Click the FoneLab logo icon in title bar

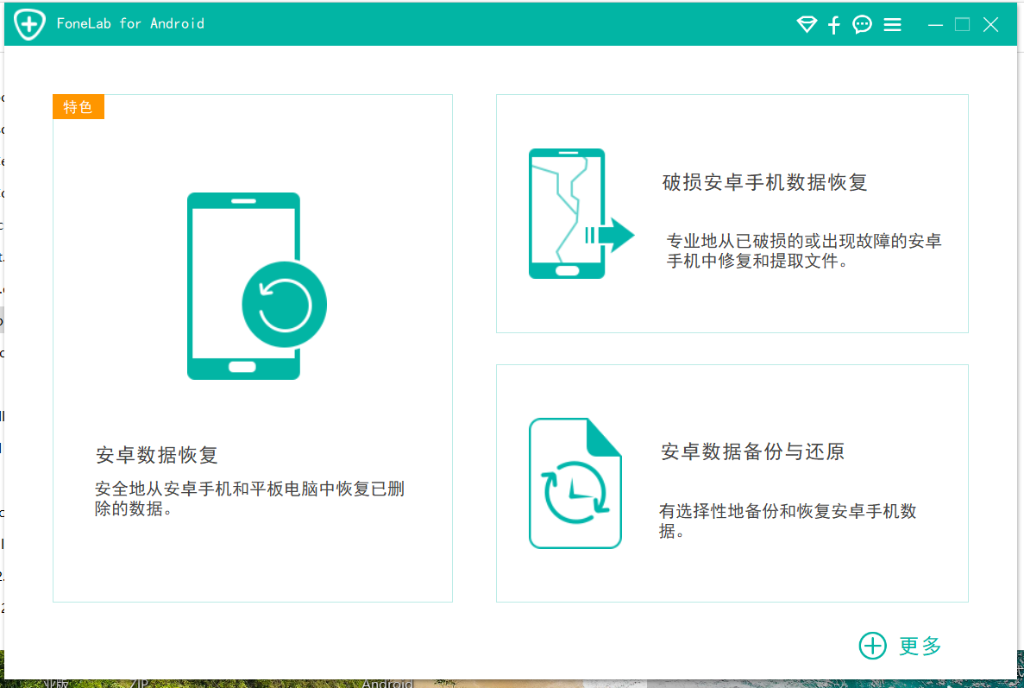(29, 24)
